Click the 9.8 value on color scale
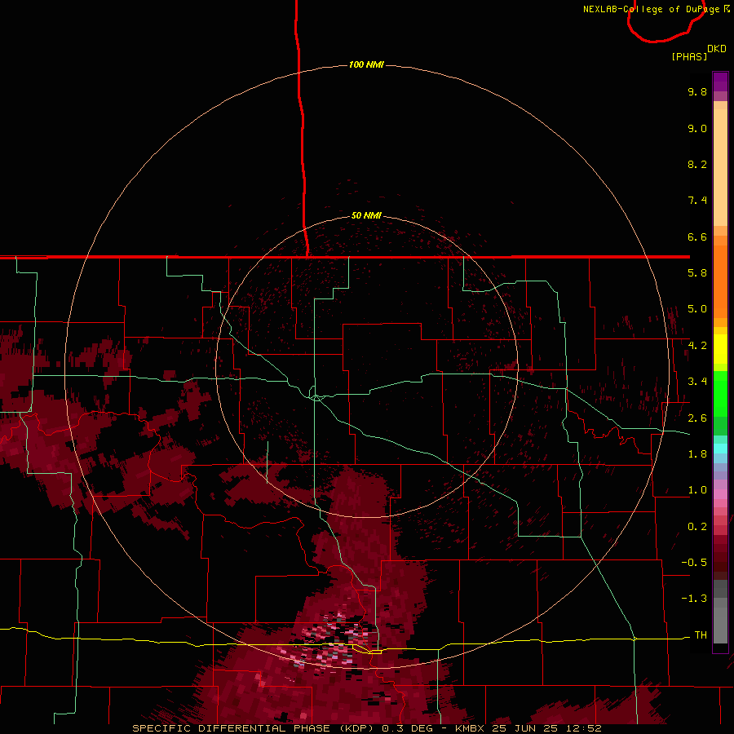This screenshot has height=734, width=734. [x=697, y=91]
